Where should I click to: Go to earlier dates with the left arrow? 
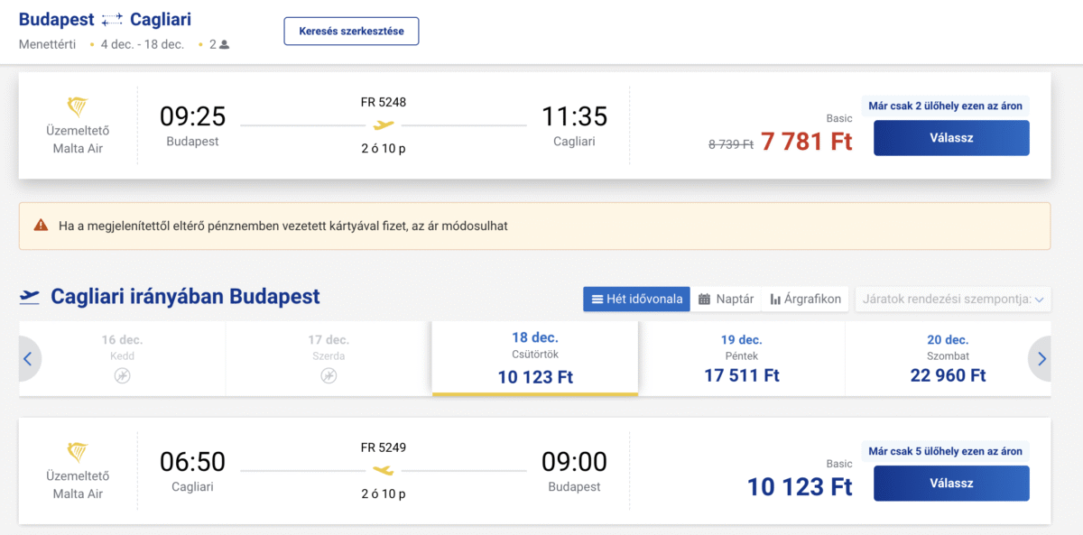[27, 359]
